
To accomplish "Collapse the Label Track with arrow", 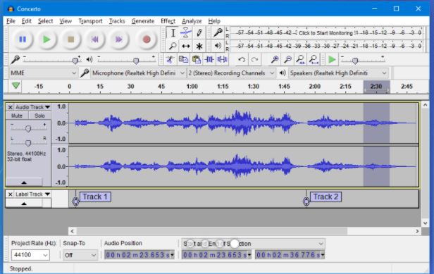I will click(24, 204).
